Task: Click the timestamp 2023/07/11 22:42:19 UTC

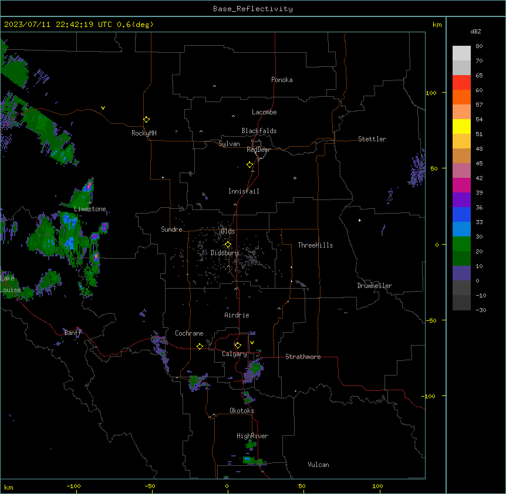Action: coord(58,25)
